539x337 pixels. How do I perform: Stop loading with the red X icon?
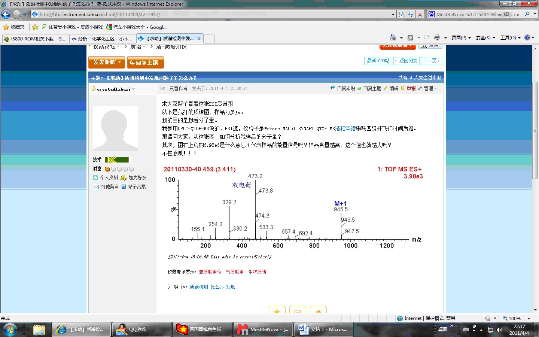coord(420,14)
